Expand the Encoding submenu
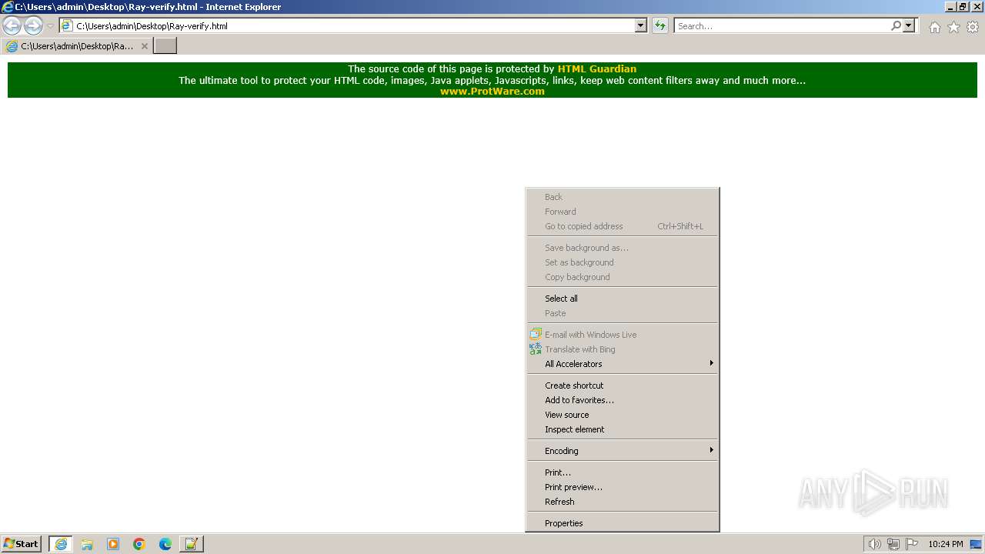Screen dimensions: 985x554 pos(623,451)
